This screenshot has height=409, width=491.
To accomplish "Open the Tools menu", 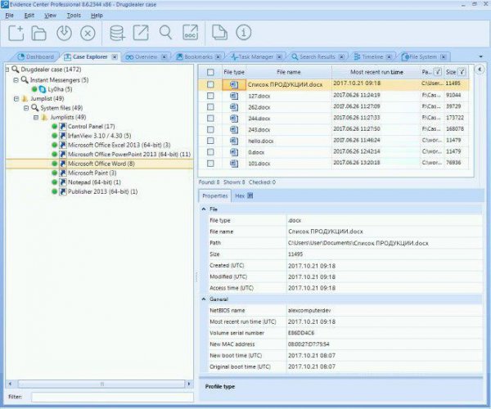I will coord(74,16).
